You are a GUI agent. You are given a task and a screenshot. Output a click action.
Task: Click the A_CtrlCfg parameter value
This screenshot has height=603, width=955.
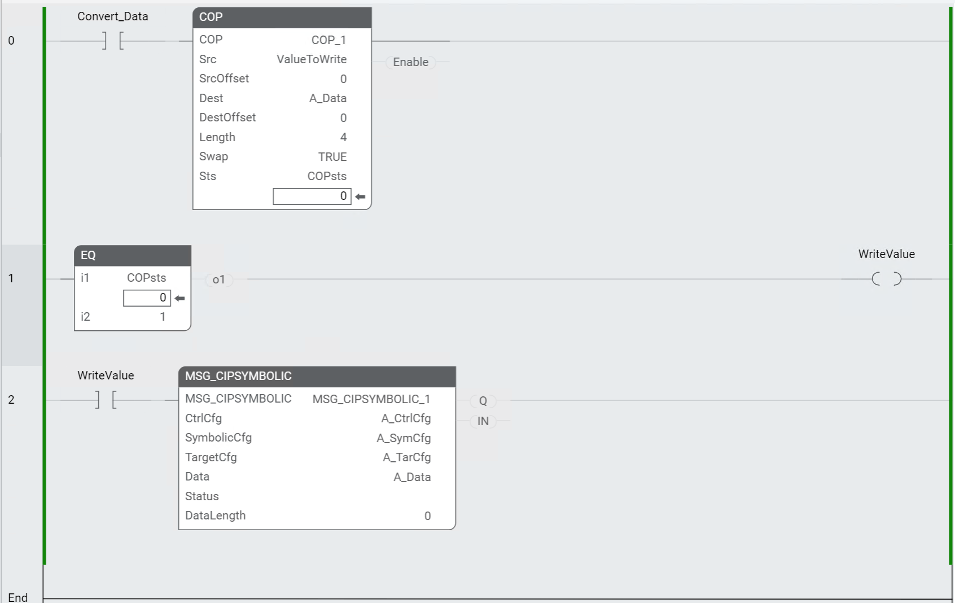(x=406, y=418)
